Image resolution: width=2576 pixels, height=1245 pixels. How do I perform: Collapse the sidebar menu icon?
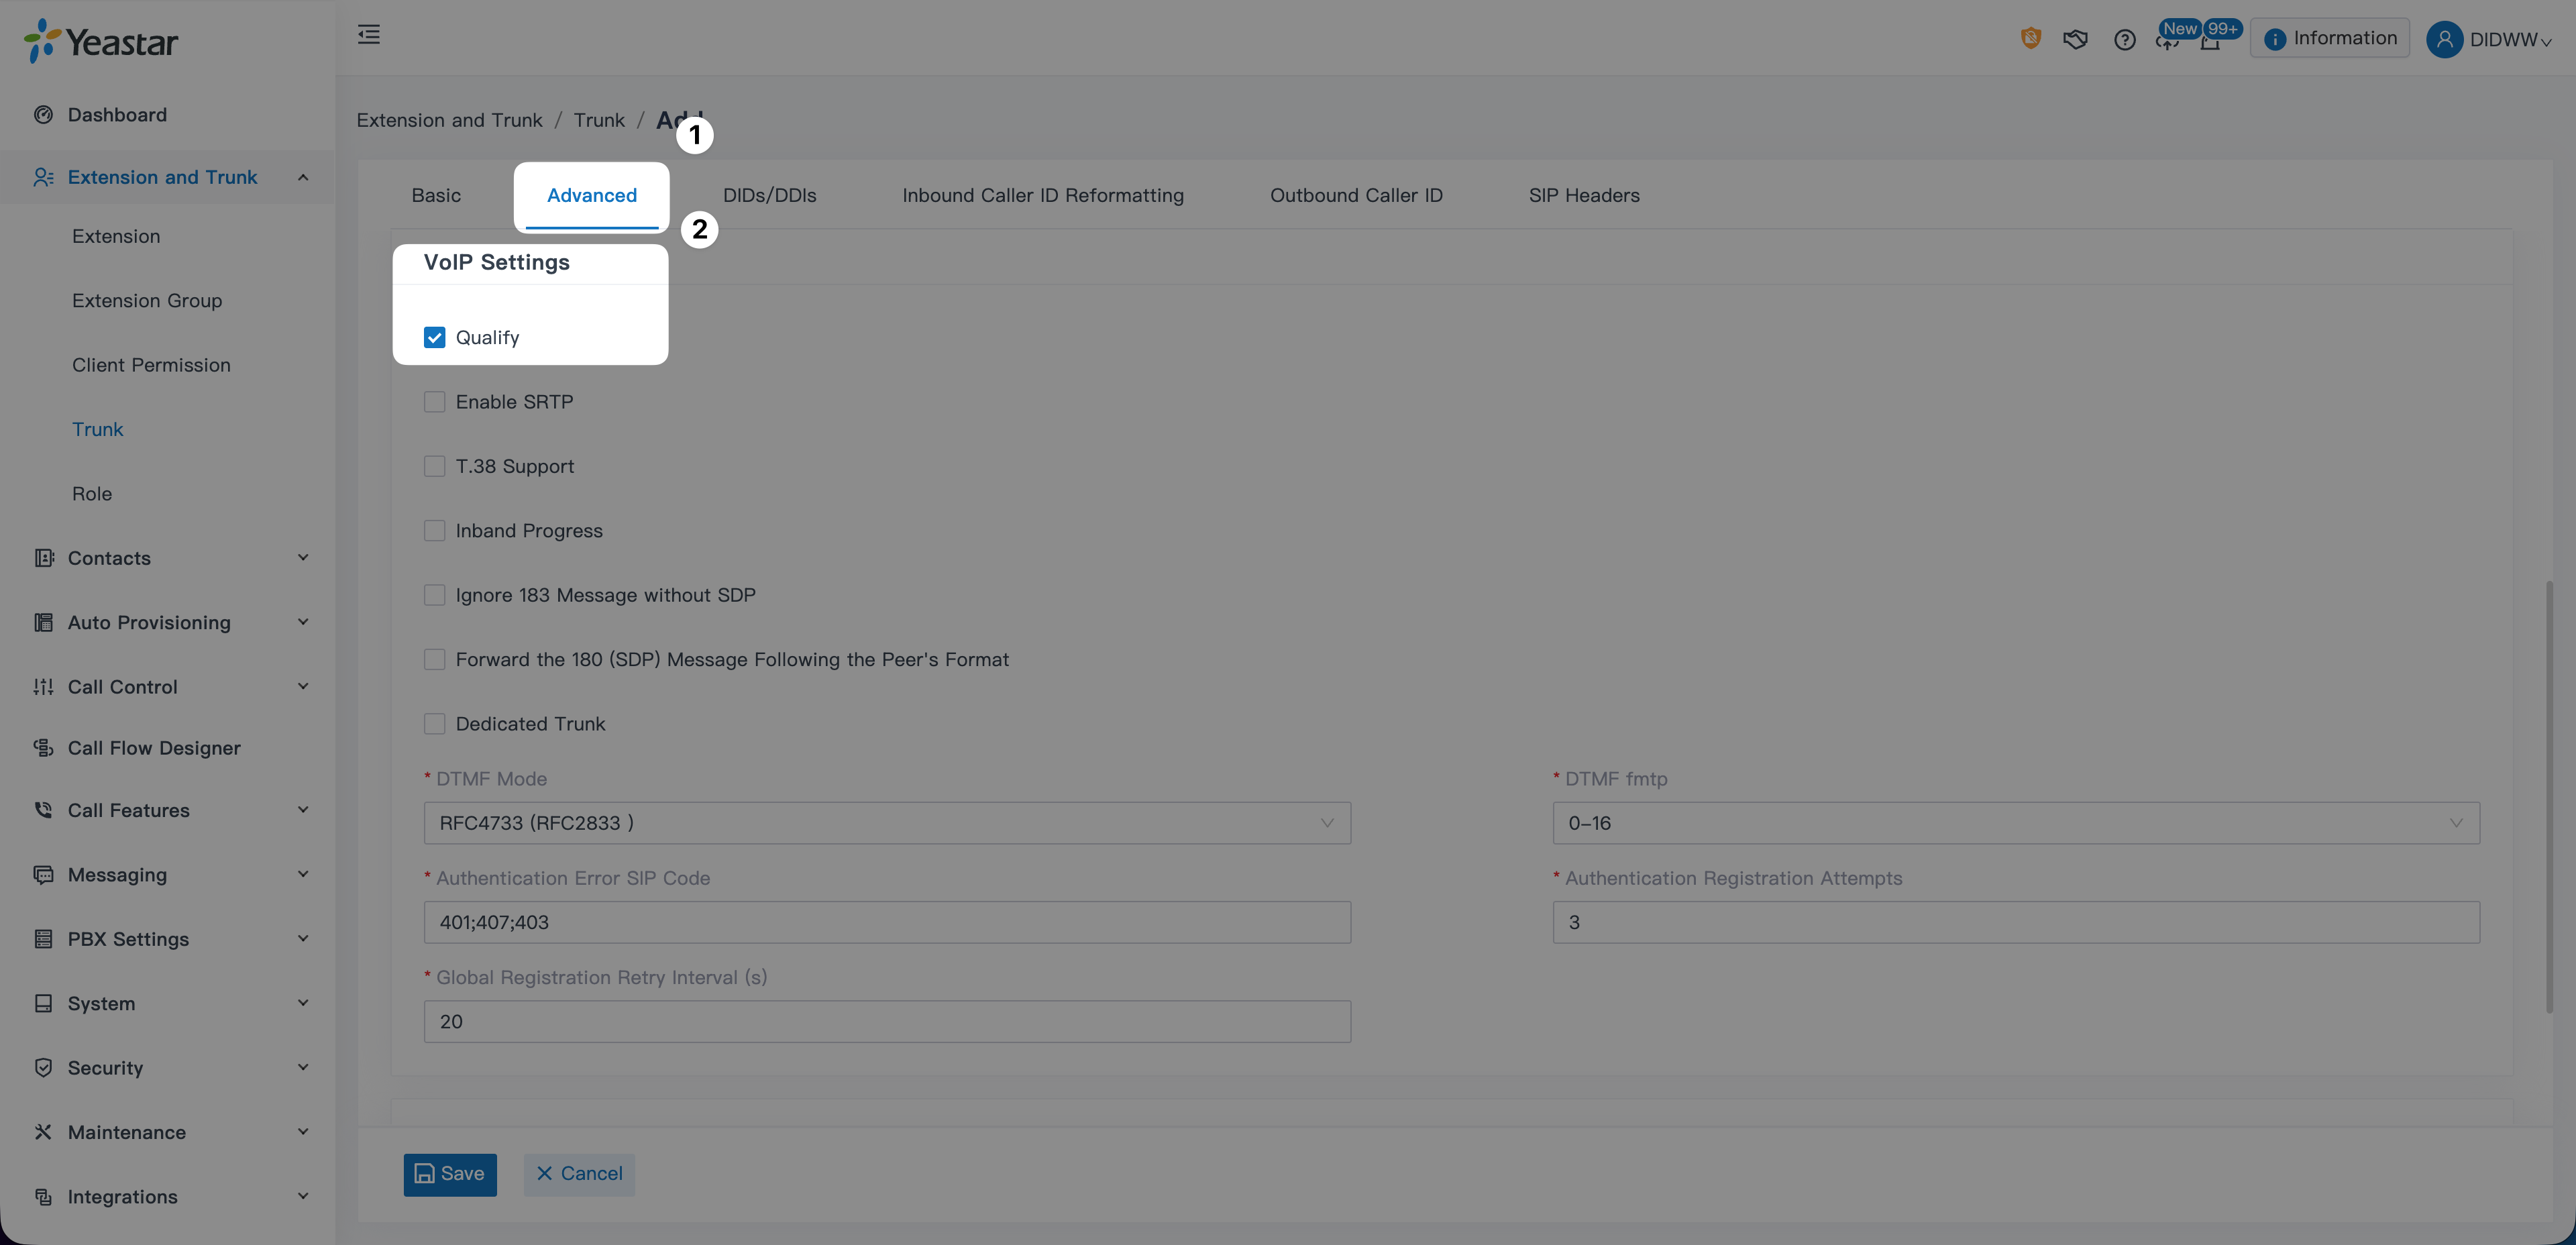(369, 35)
